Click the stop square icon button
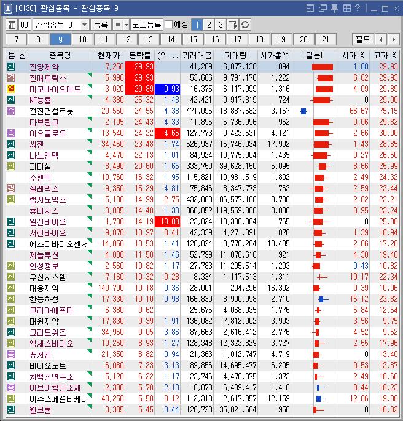 click(117, 25)
